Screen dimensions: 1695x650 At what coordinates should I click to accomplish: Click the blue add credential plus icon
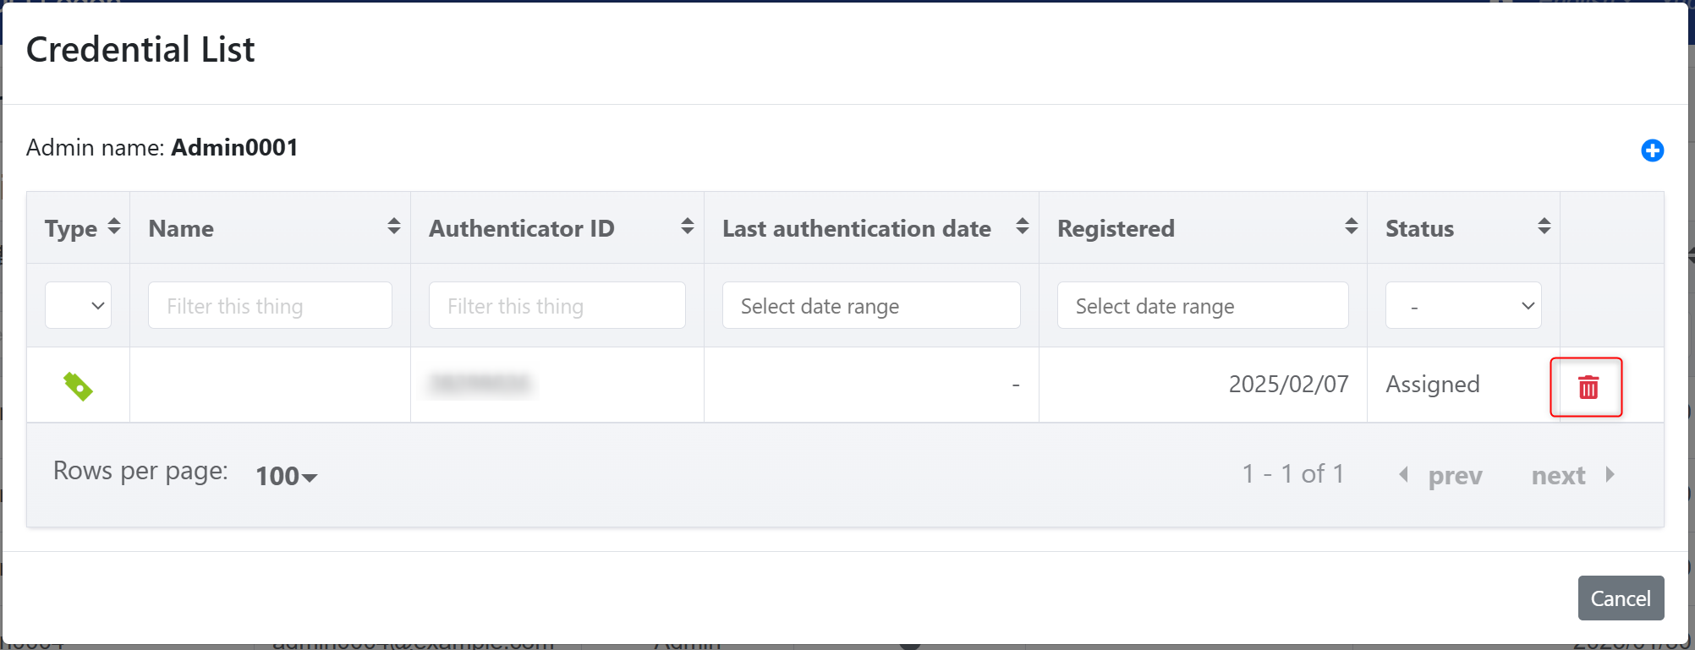tap(1652, 150)
